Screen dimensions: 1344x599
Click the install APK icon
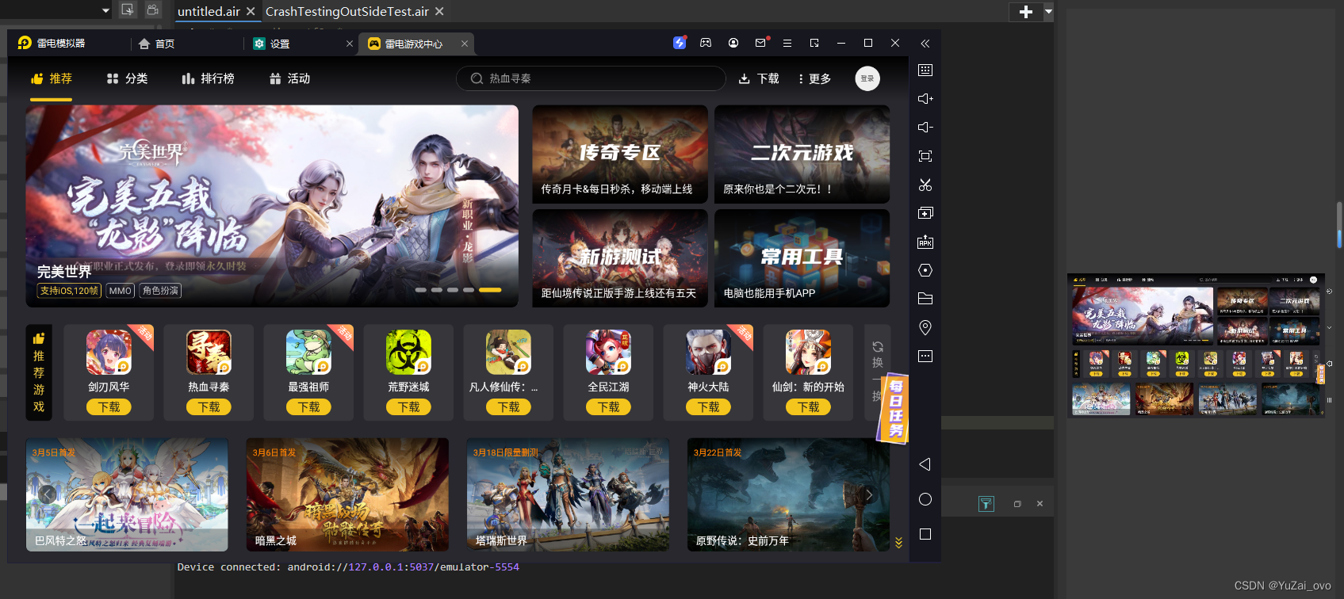[925, 242]
